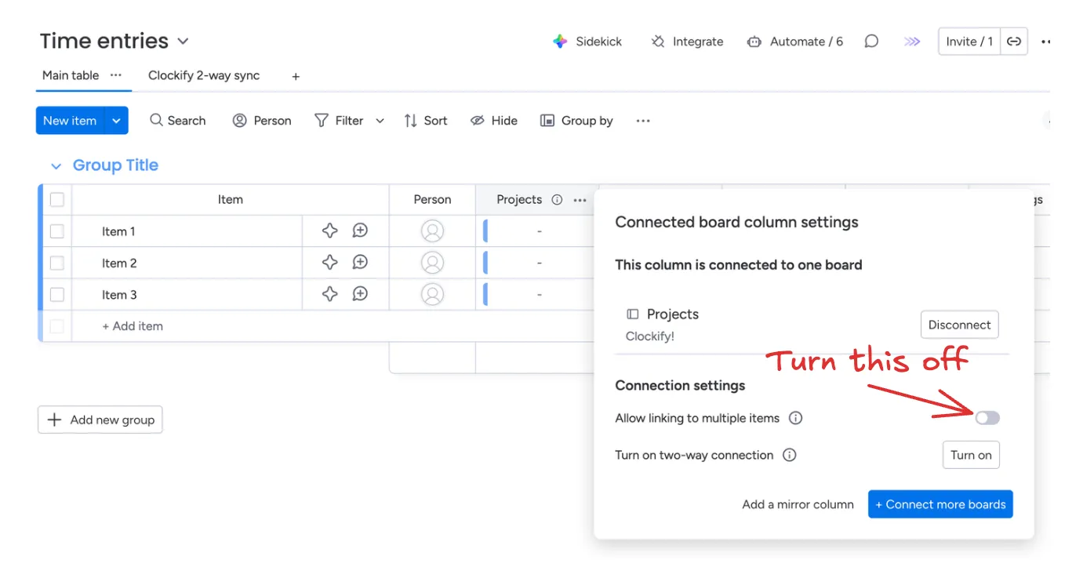The height and width of the screenshot is (574, 1065).
Task: Click the Connect more boards button
Action: coord(940,504)
